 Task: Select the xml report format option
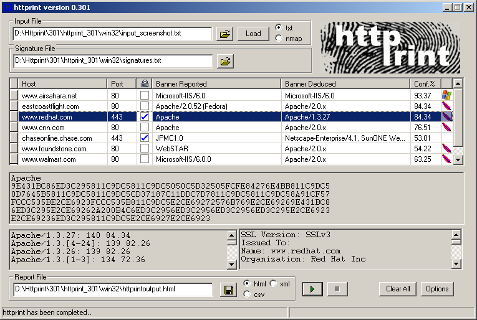click(274, 284)
